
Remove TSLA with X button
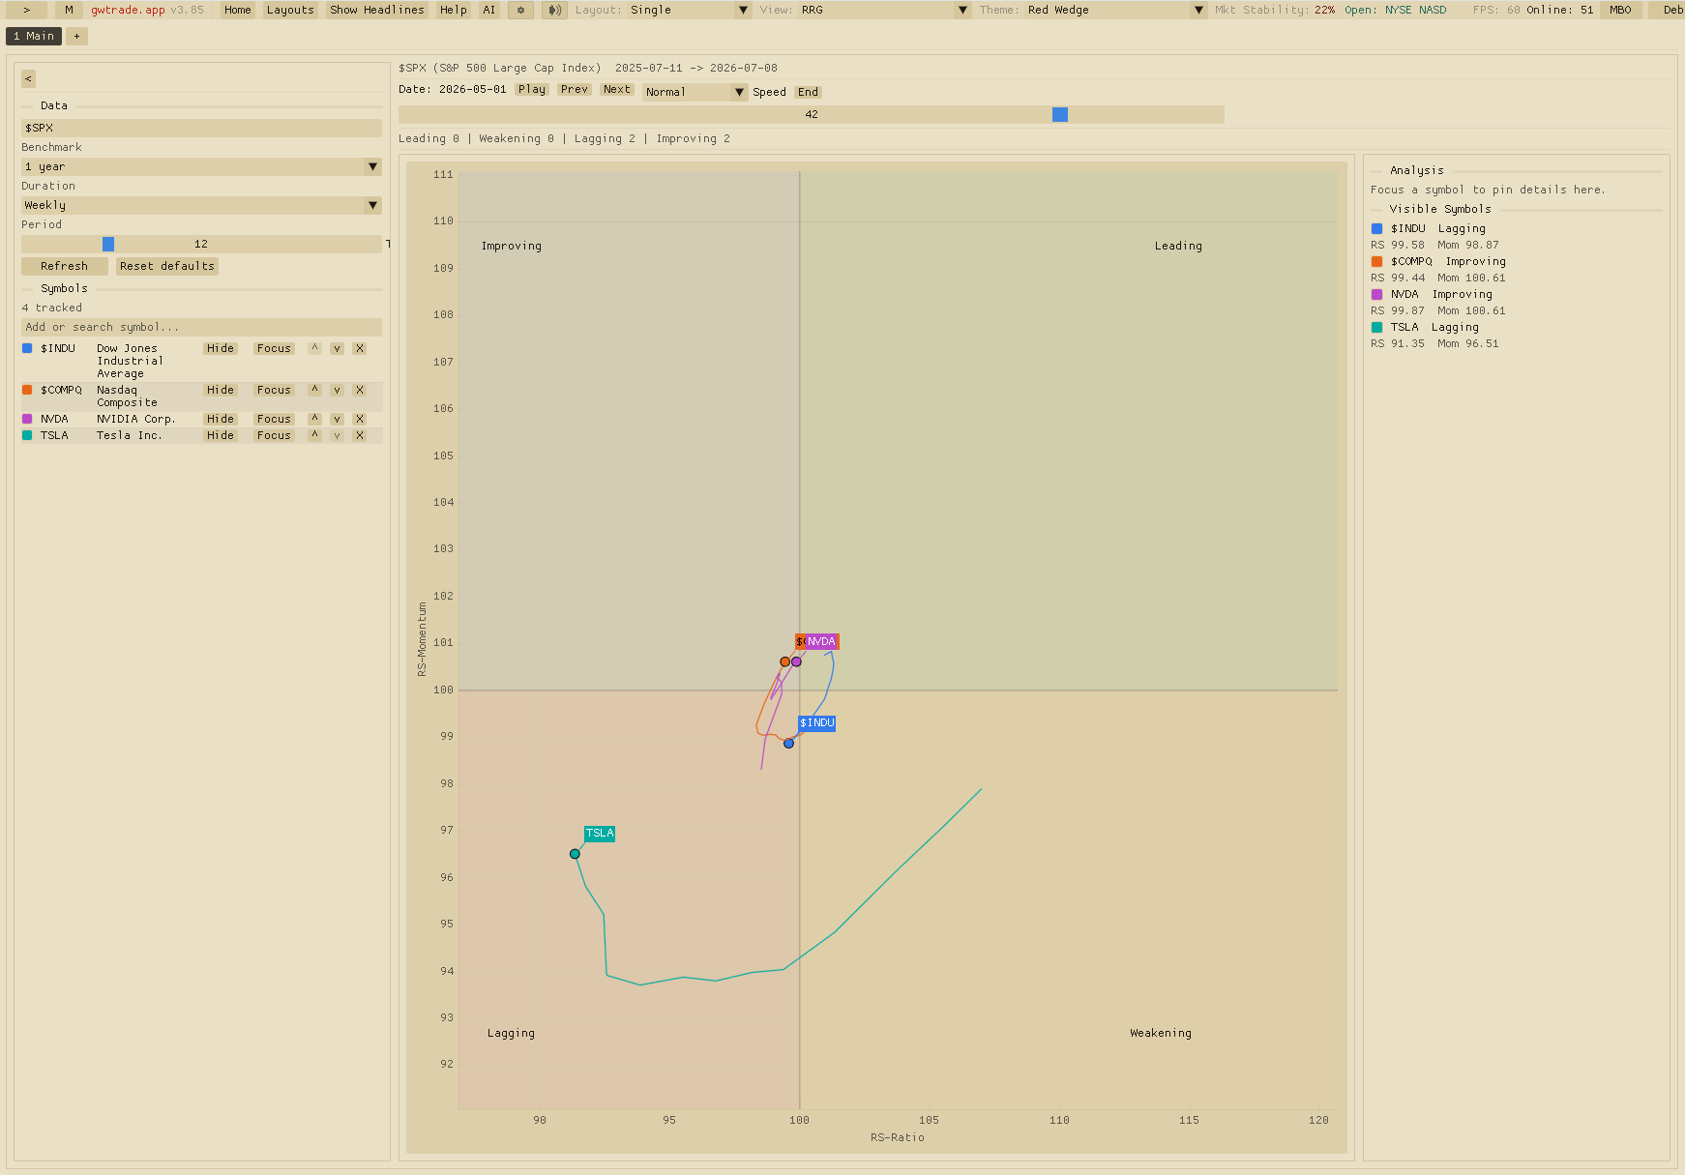point(359,435)
